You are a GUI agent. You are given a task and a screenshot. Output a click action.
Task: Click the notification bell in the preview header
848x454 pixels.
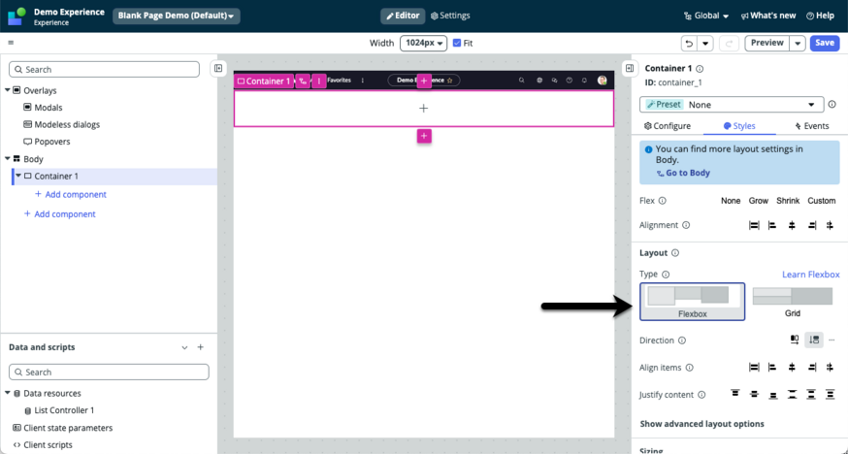[x=584, y=80]
